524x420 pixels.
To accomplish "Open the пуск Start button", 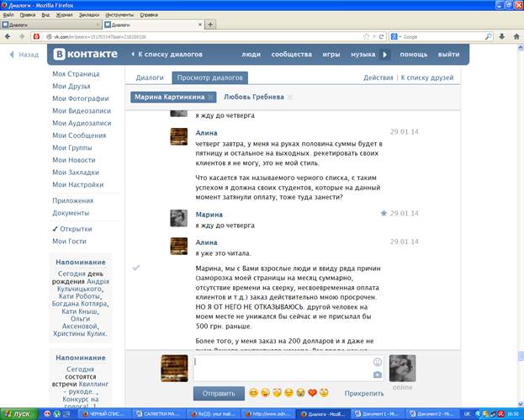I will coord(18,414).
